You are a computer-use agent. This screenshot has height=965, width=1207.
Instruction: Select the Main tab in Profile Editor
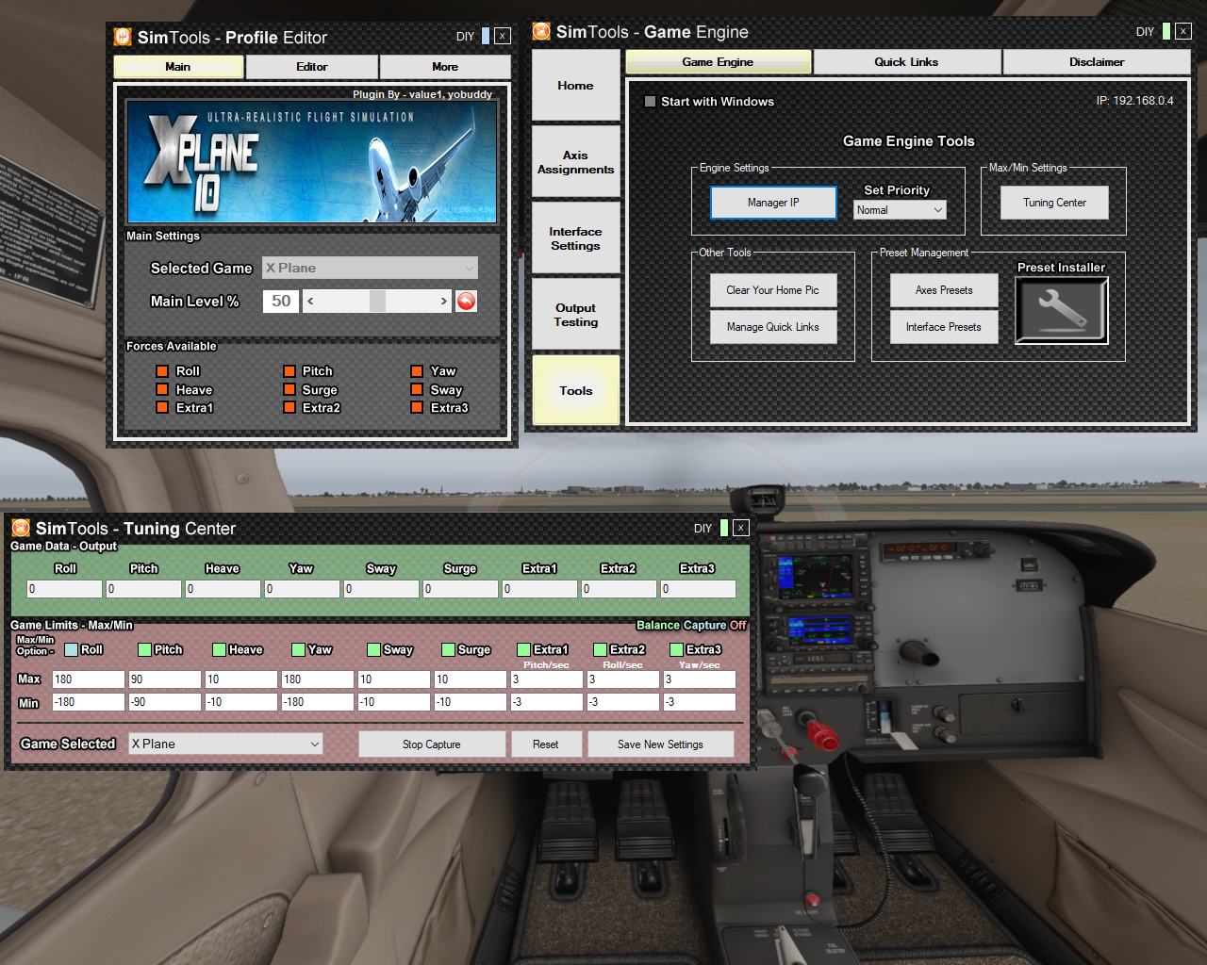click(178, 67)
